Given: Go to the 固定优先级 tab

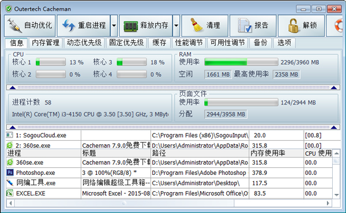Looking at the screenshot, I should (126, 42).
